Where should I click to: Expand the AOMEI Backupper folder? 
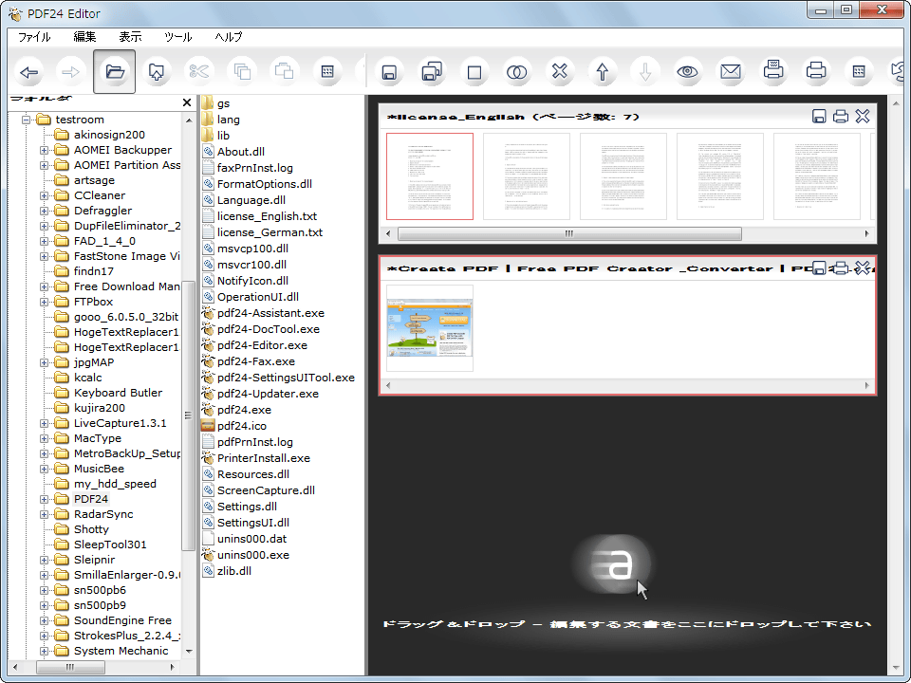[45, 151]
